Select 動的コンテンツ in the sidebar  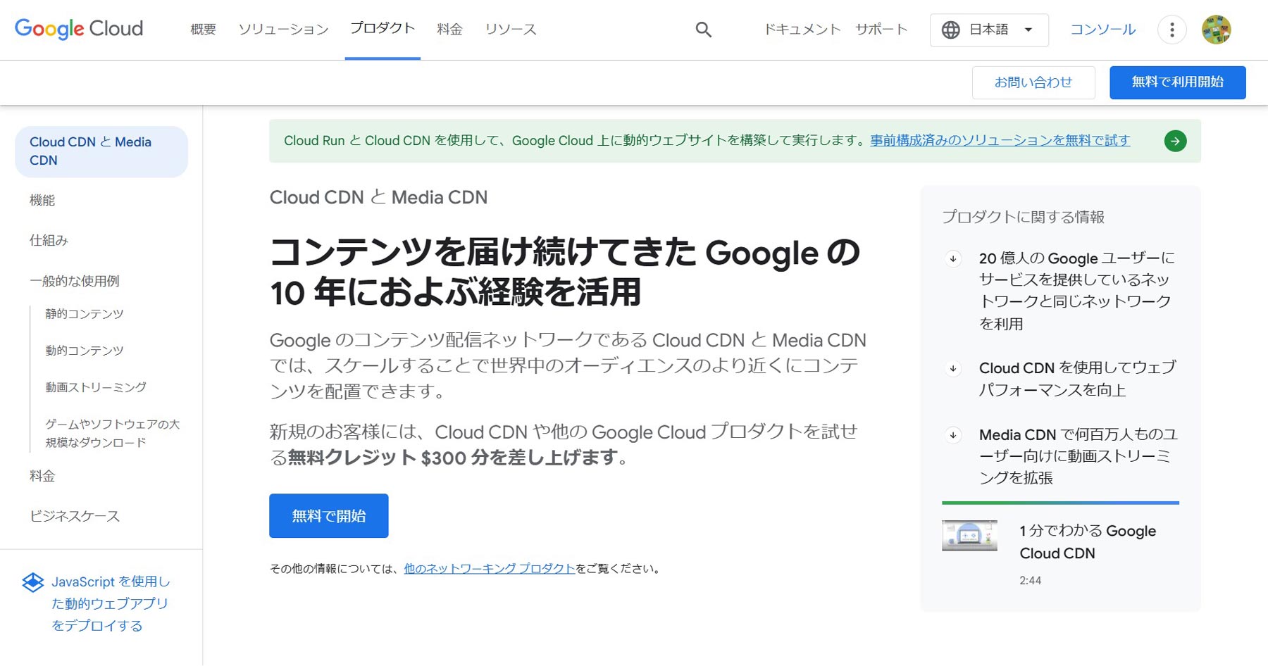click(85, 351)
